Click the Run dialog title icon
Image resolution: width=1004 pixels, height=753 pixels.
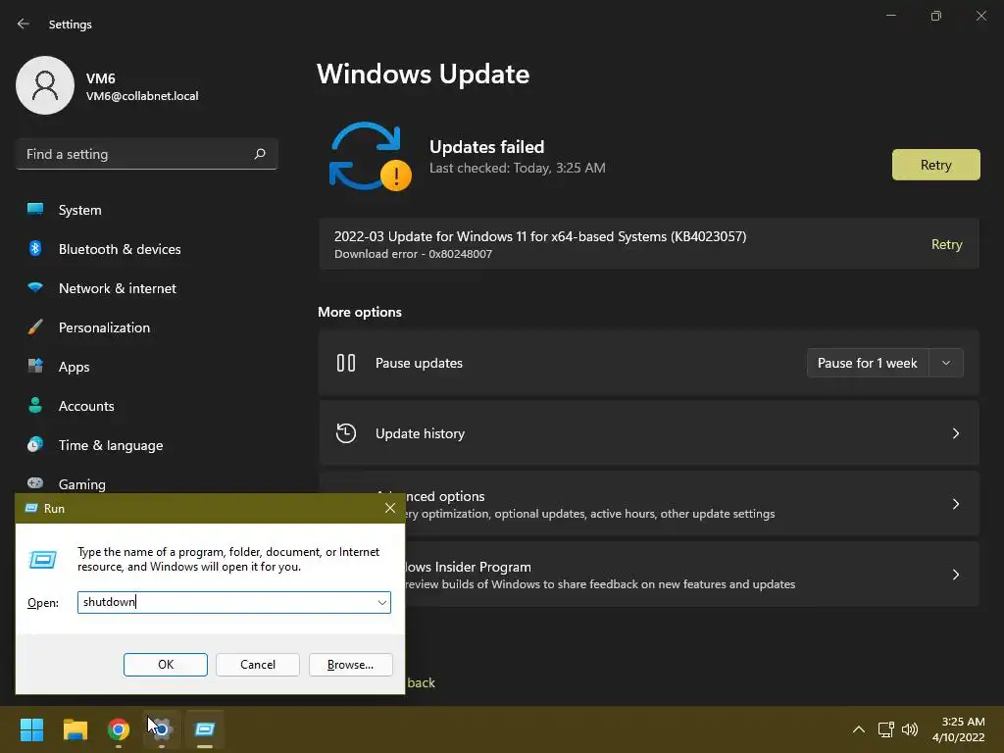click(30, 508)
